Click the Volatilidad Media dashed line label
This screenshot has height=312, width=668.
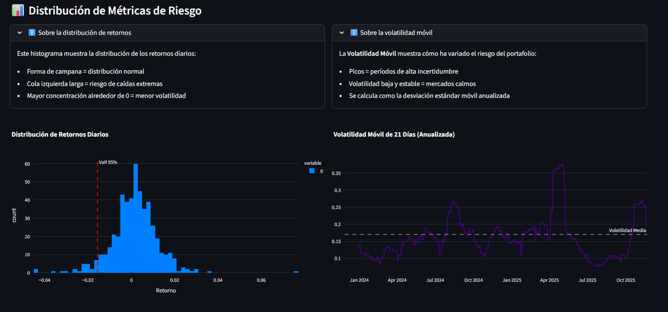pos(627,229)
